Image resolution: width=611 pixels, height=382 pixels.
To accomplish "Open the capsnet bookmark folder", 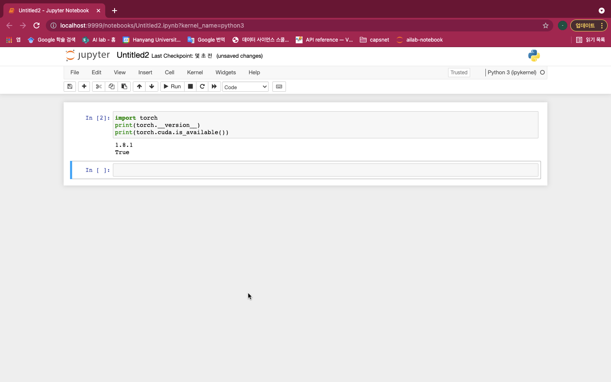I will click(x=374, y=40).
